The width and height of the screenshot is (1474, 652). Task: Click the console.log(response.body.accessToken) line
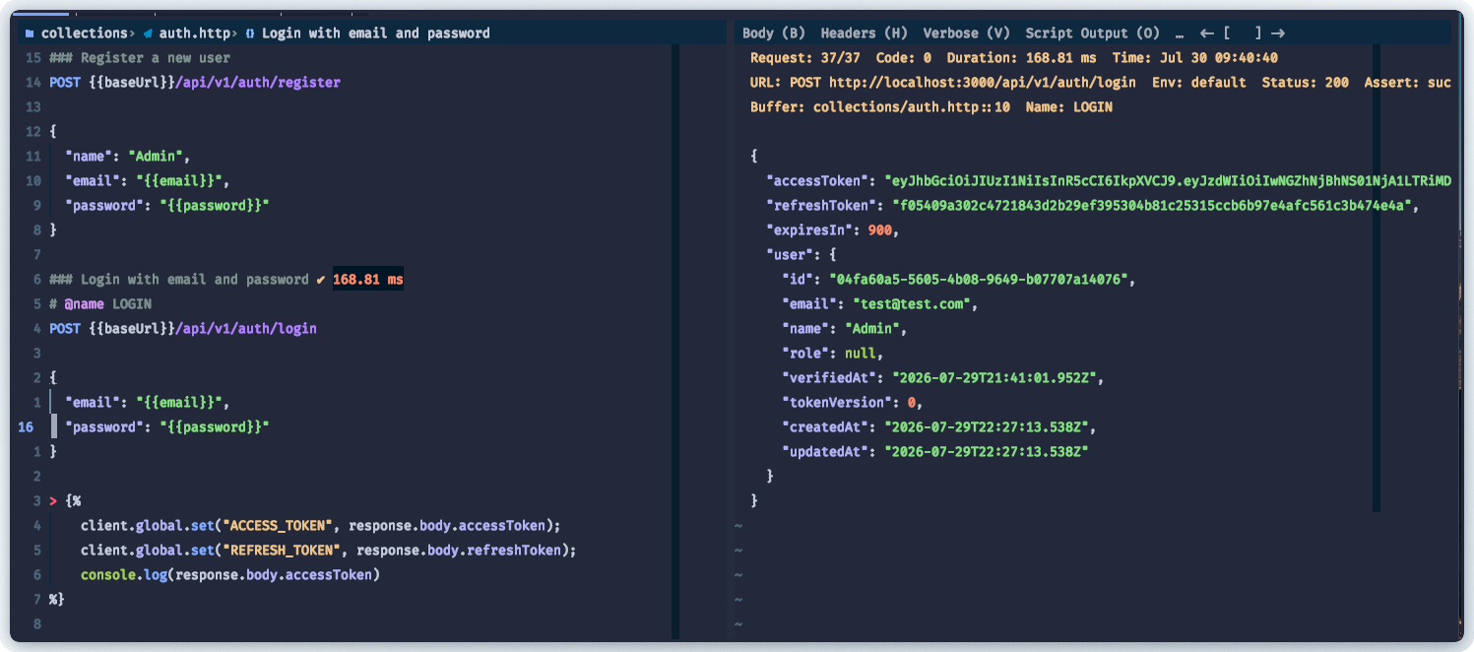point(230,575)
